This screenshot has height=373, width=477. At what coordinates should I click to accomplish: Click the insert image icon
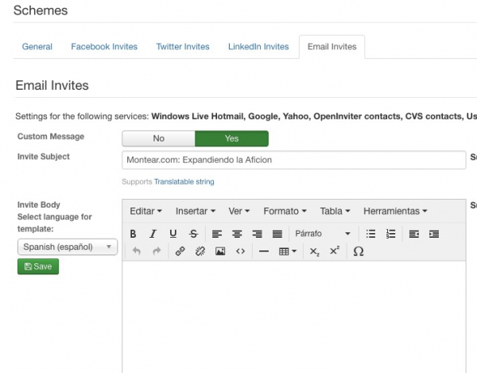coord(220,251)
